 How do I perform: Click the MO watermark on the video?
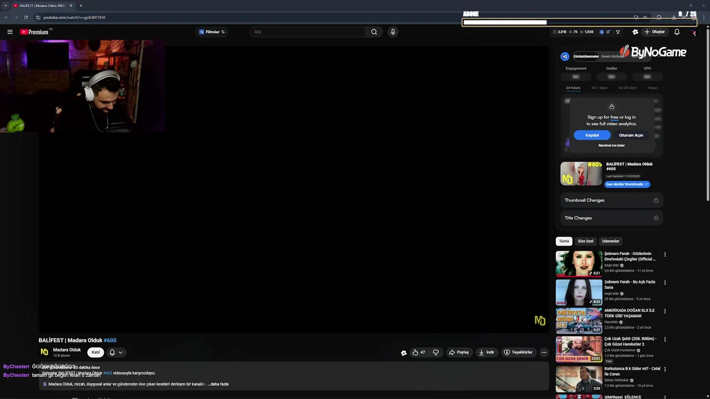pyautogui.click(x=540, y=321)
